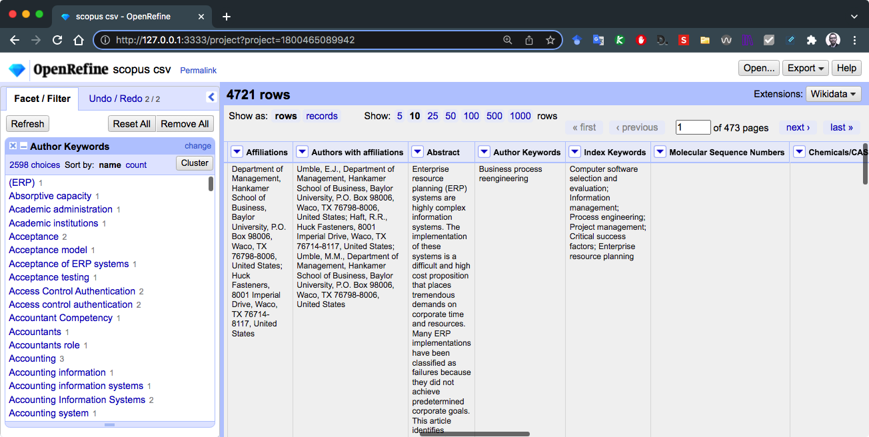The width and height of the screenshot is (869, 437).
Task: Remove the Author Keywords facet
Action: pyautogui.click(x=13, y=147)
